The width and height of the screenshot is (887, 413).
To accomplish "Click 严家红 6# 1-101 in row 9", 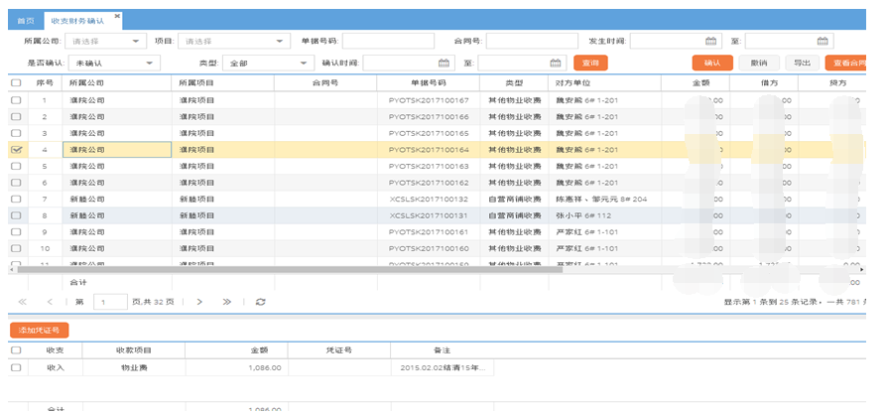I will (x=604, y=232).
